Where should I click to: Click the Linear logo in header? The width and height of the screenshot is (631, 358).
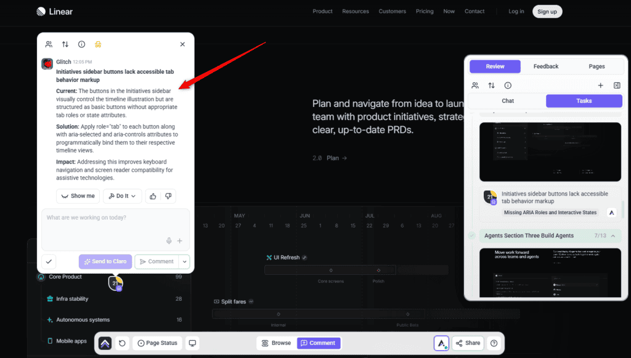[x=54, y=12]
